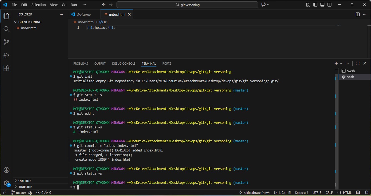The height and width of the screenshot is (196, 371).
Task: Open terminal panel More Actions ellipsis
Action: click(347, 63)
